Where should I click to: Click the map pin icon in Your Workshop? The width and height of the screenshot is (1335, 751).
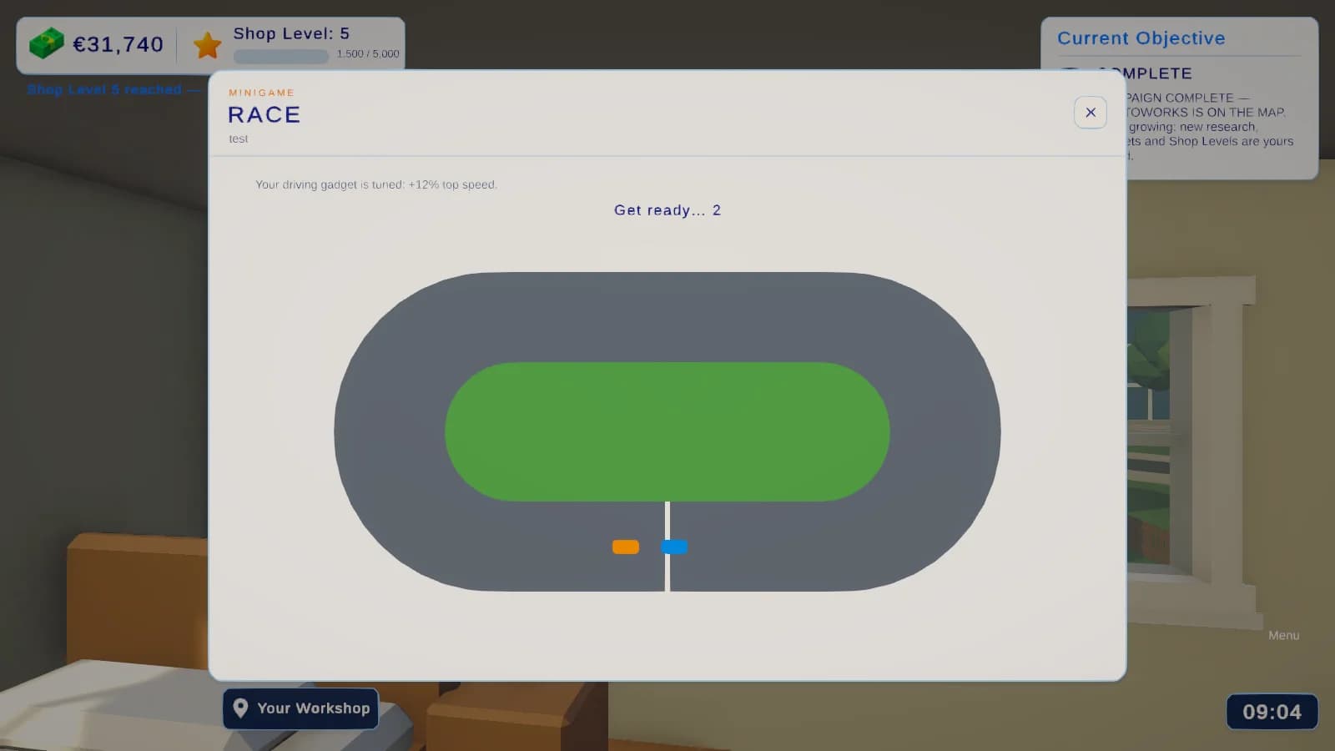click(240, 708)
